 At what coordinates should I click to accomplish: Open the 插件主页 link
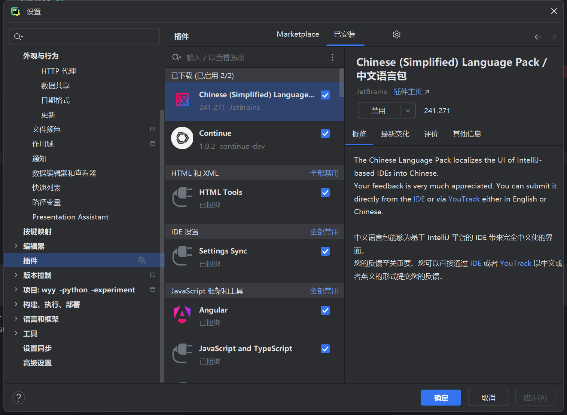(408, 92)
